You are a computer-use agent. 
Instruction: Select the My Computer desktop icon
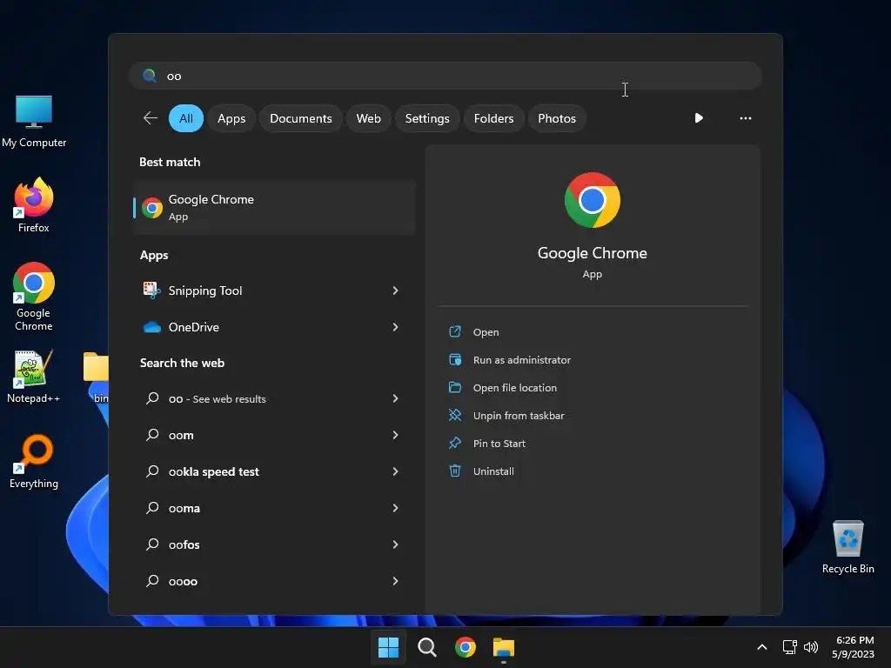pos(34,122)
